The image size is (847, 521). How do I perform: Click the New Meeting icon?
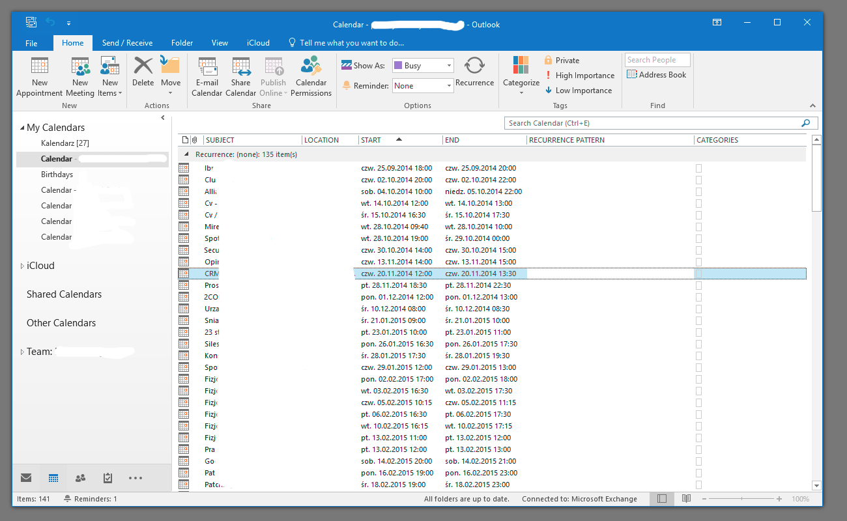point(80,67)
